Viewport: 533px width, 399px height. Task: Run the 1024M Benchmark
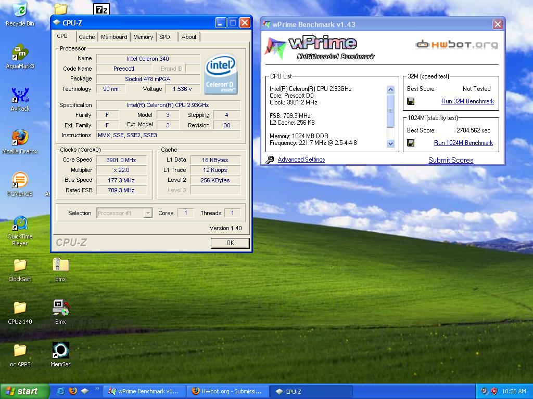coord(463,143)
